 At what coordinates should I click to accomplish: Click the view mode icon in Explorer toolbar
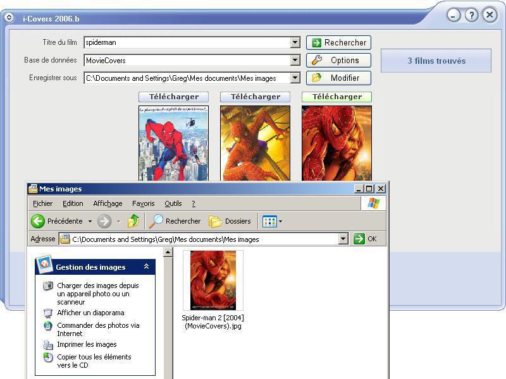269,222
